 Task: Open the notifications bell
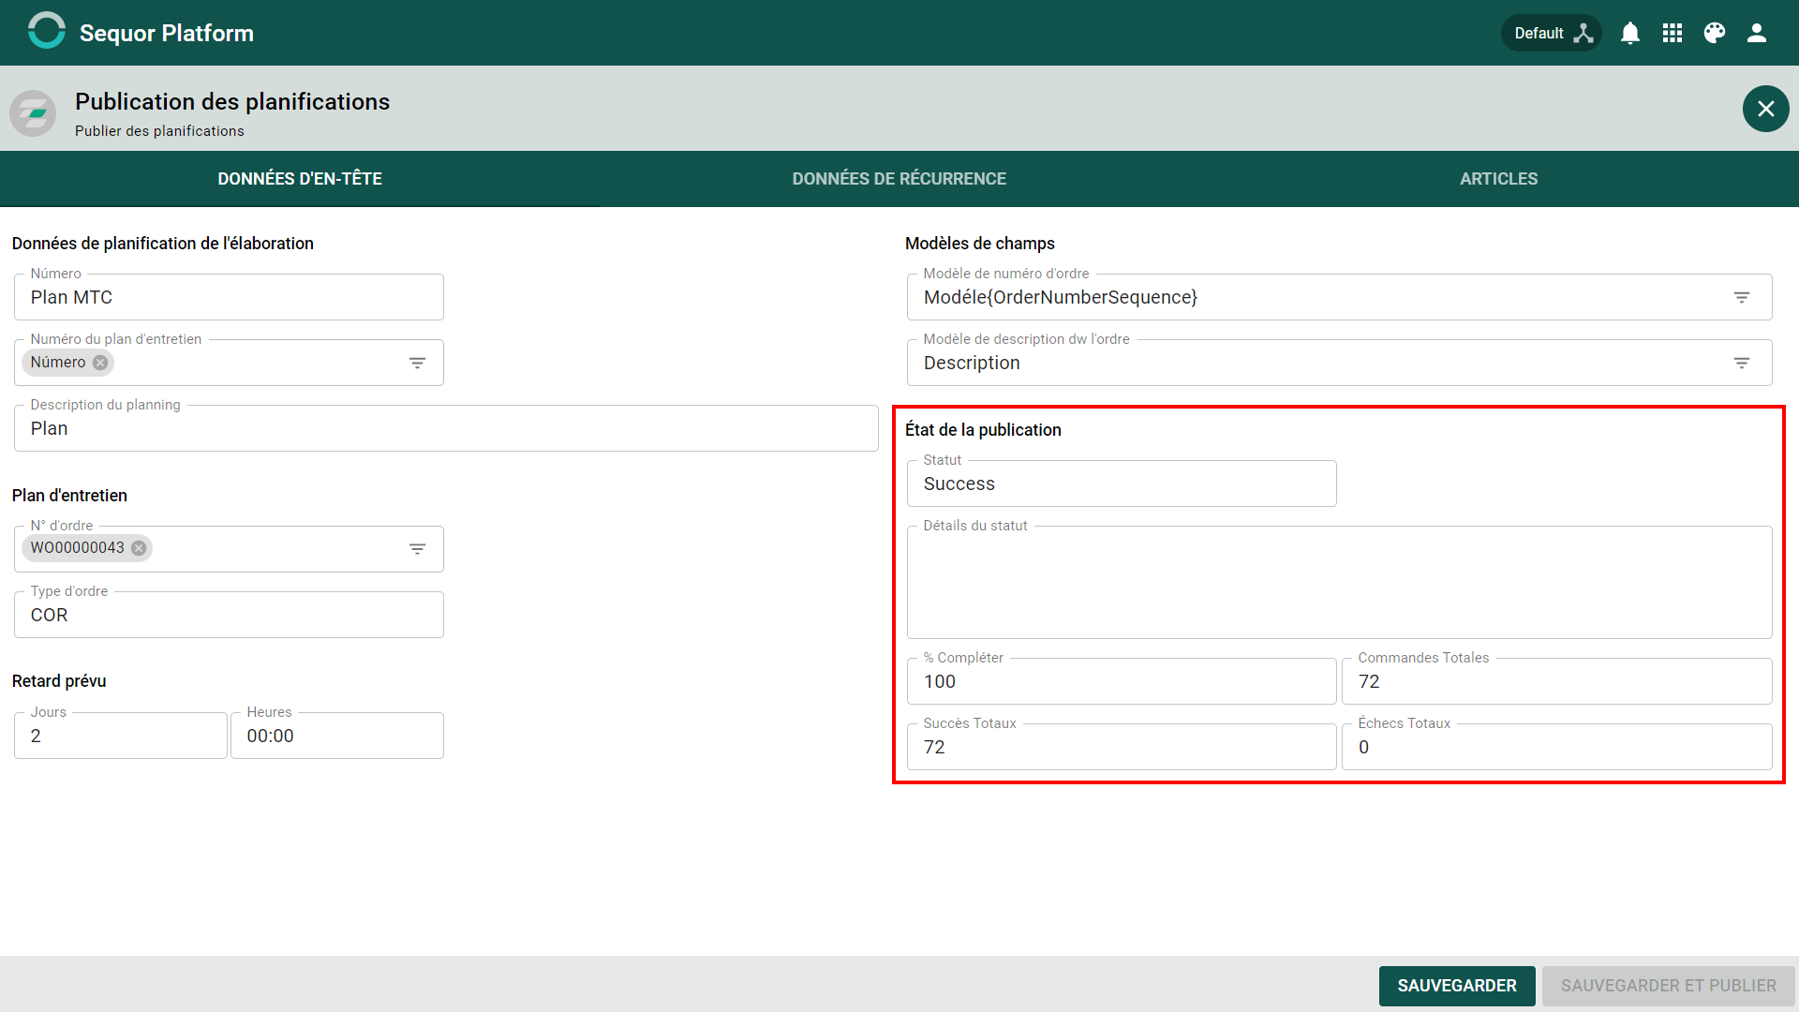tap(1630, 33)
